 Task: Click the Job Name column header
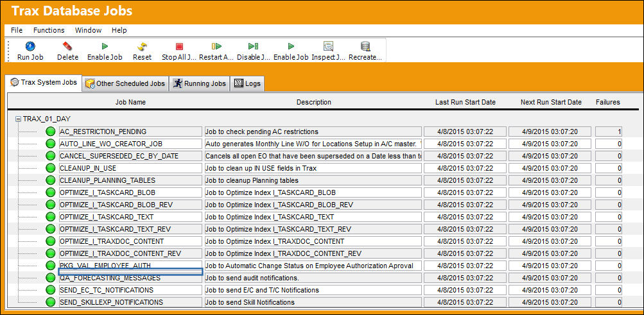point(130,102)
